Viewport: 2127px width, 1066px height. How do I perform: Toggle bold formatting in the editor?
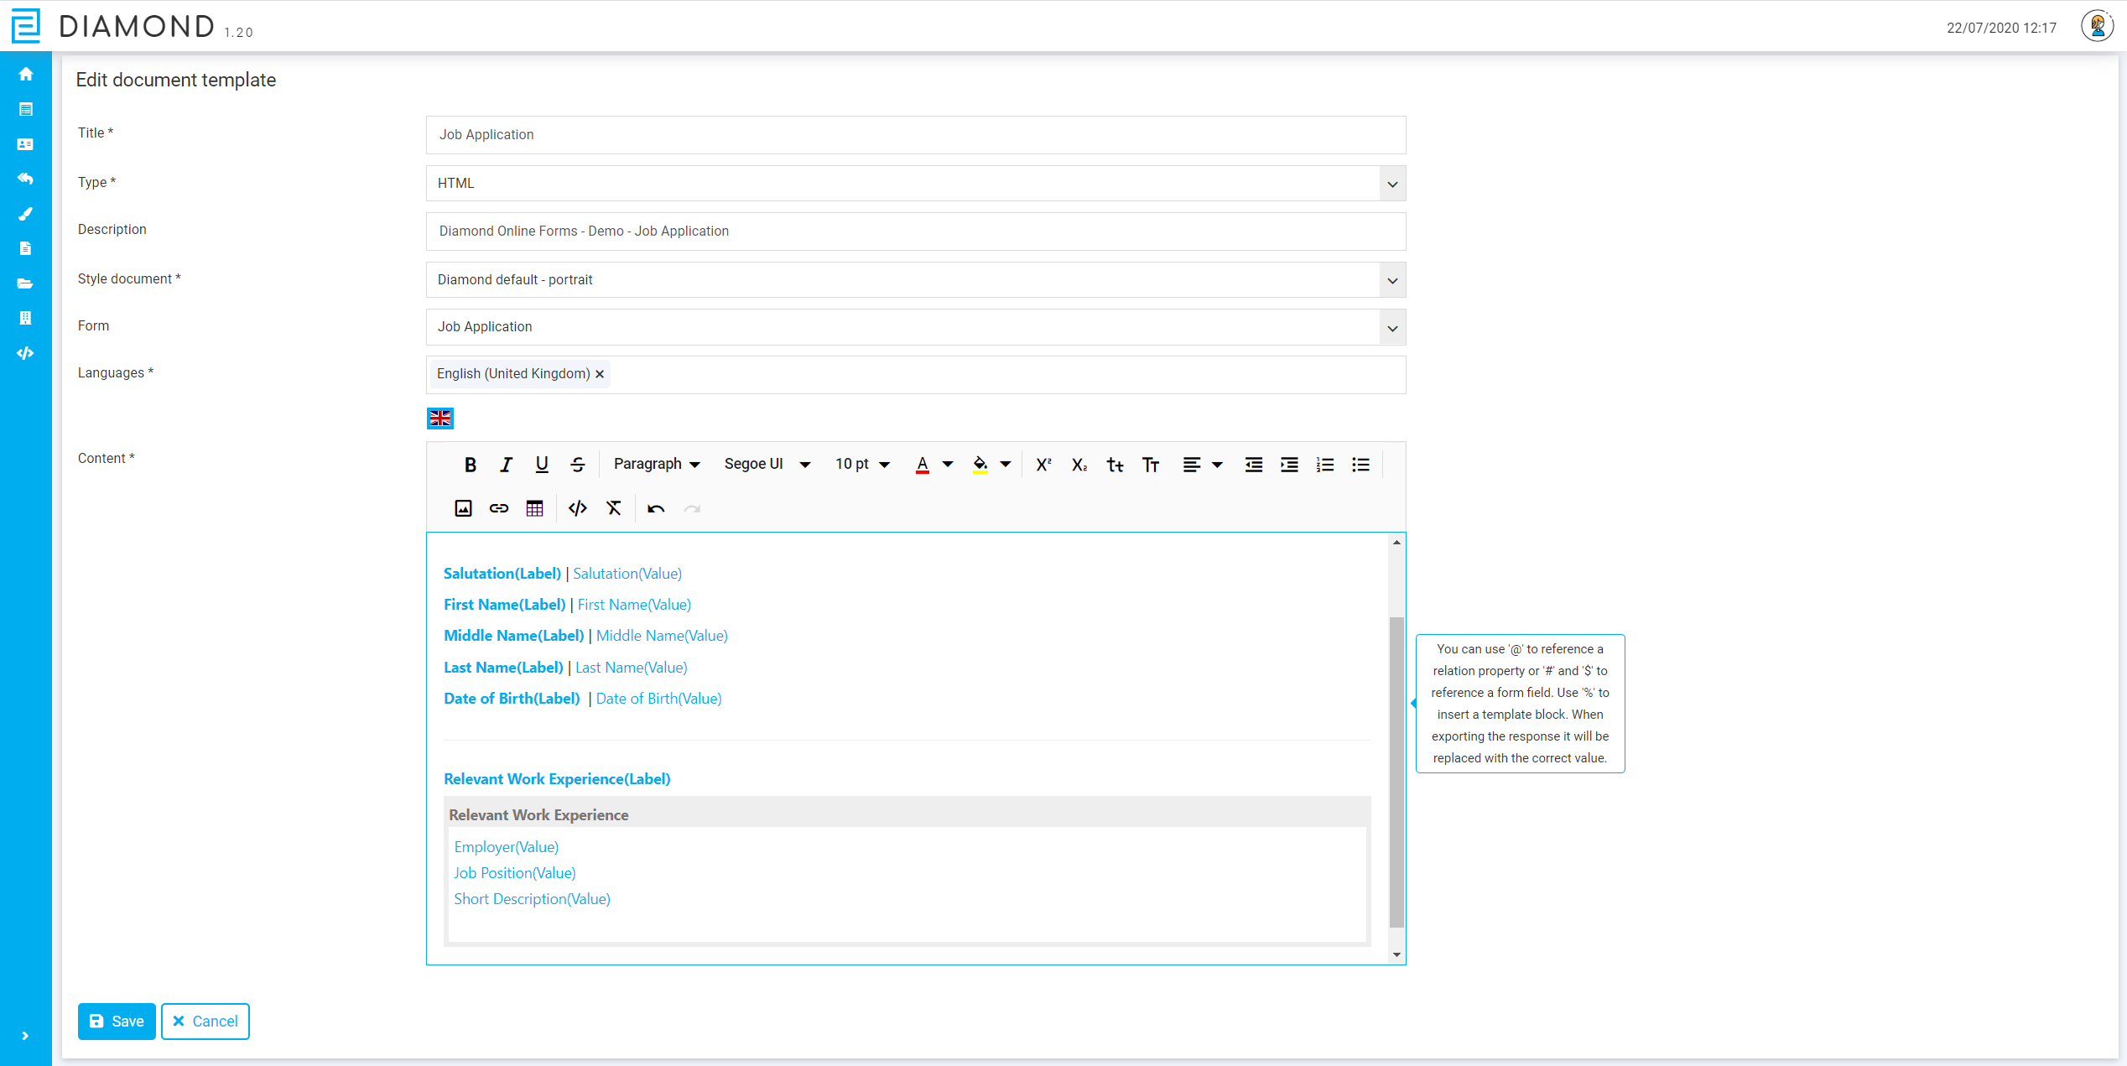pyautogui.click(x=470, y=464)
